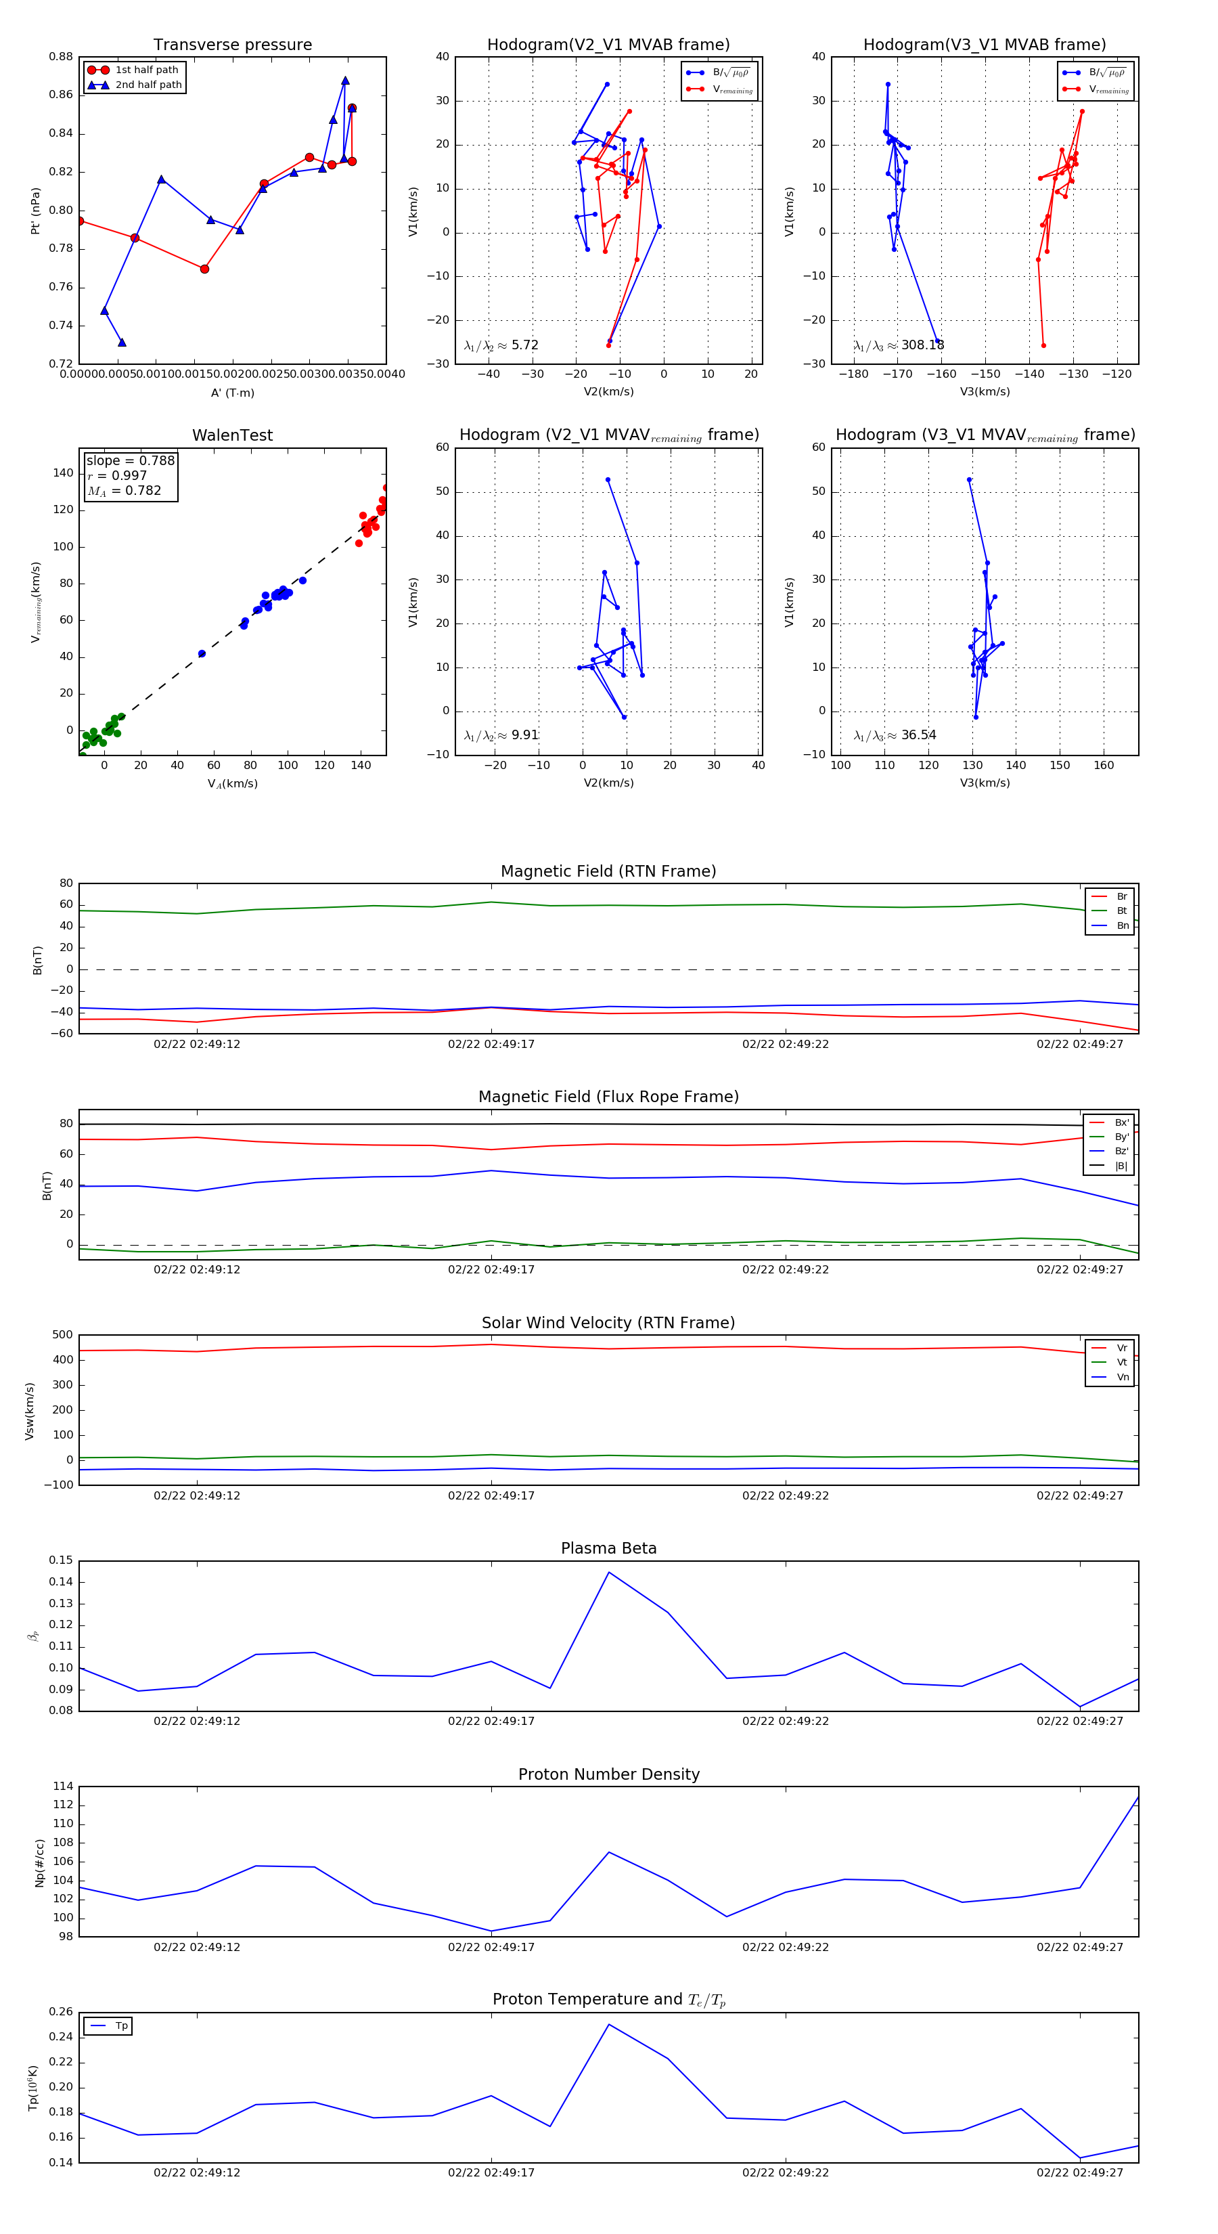Viewport: 1218px width, 2234px height.
Task: Click the V_remaining legend in V3_V1 MVAB hodogram
Action: coord(1096,89)
